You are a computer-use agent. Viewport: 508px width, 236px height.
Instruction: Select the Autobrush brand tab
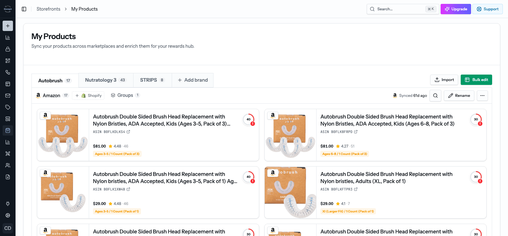(x=55, y=81)
